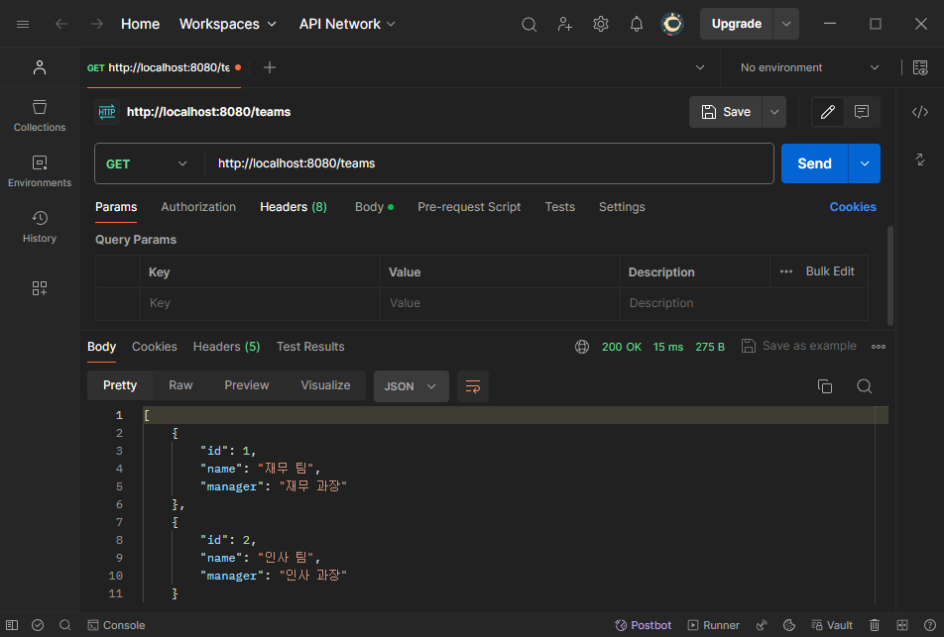944x637 pixels.
Task: Launch Postbot
Action: [x=643, y=625]
